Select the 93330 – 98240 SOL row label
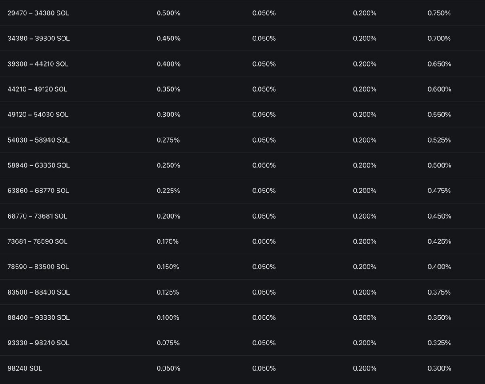485x384 pixels. [38, 343]
